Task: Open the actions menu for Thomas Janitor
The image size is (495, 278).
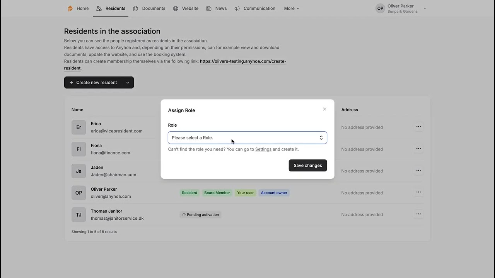Action: pos(418,214)
